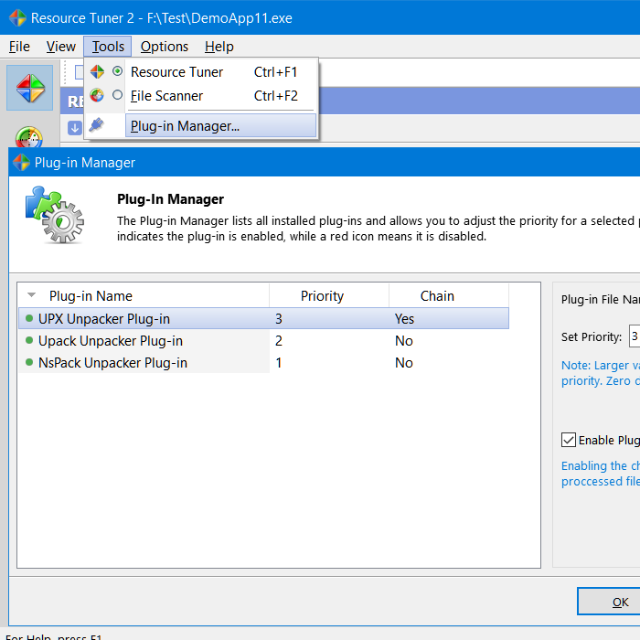
Task: Click the Chain column header
Action: (x=449, y=296)
